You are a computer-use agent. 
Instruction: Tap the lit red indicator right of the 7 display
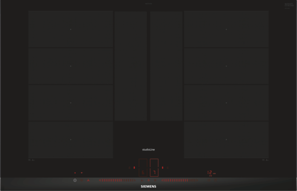[x=162, y=168]
